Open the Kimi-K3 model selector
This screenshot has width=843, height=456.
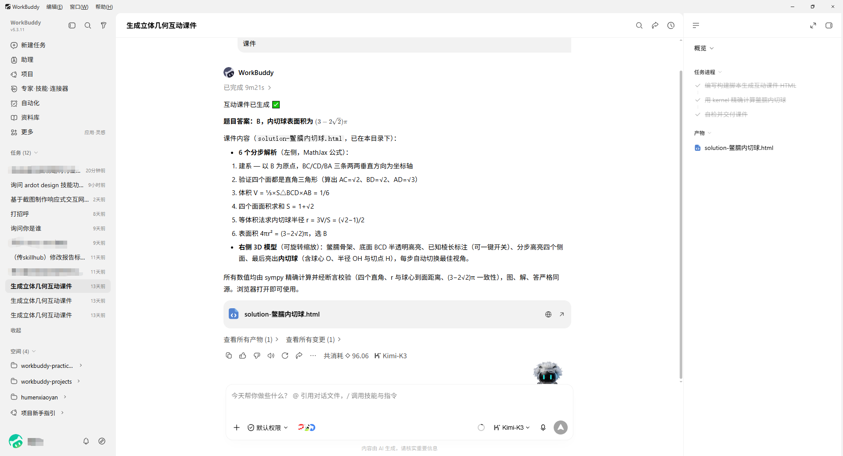pyautogui.click(x=512, y=427)
